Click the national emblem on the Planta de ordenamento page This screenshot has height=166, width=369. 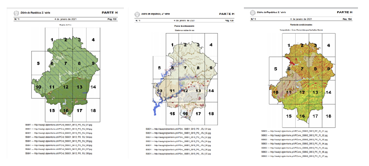[x=137, y=14]
